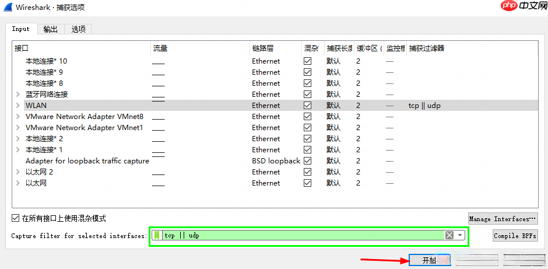Click the 开始 button to start capture
Screen dimensions: 548x269
click(x=430, y=260)
